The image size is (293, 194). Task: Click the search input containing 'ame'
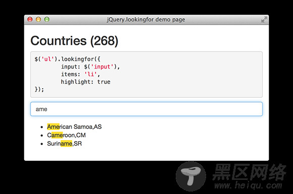tap(146, 109)
